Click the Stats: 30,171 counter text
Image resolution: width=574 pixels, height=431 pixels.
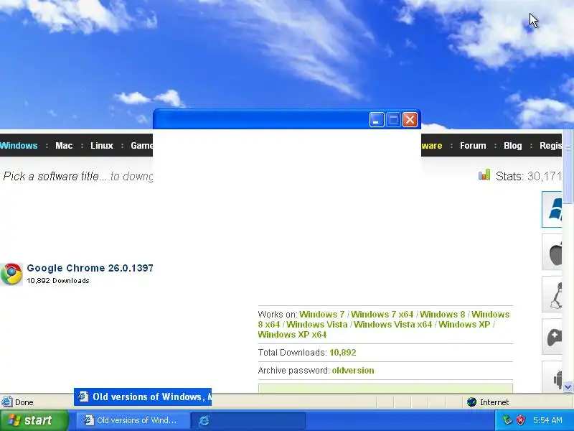click(528, 176)
